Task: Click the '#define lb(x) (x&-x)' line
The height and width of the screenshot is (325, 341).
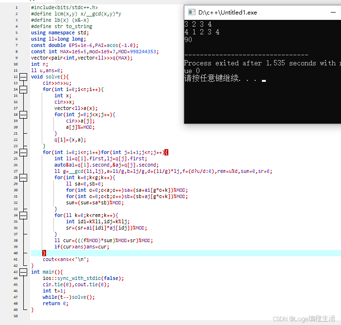Action: tap(60, 20)
